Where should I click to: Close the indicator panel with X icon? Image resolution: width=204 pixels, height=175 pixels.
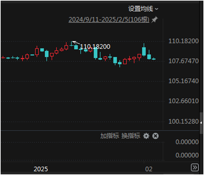156,136
